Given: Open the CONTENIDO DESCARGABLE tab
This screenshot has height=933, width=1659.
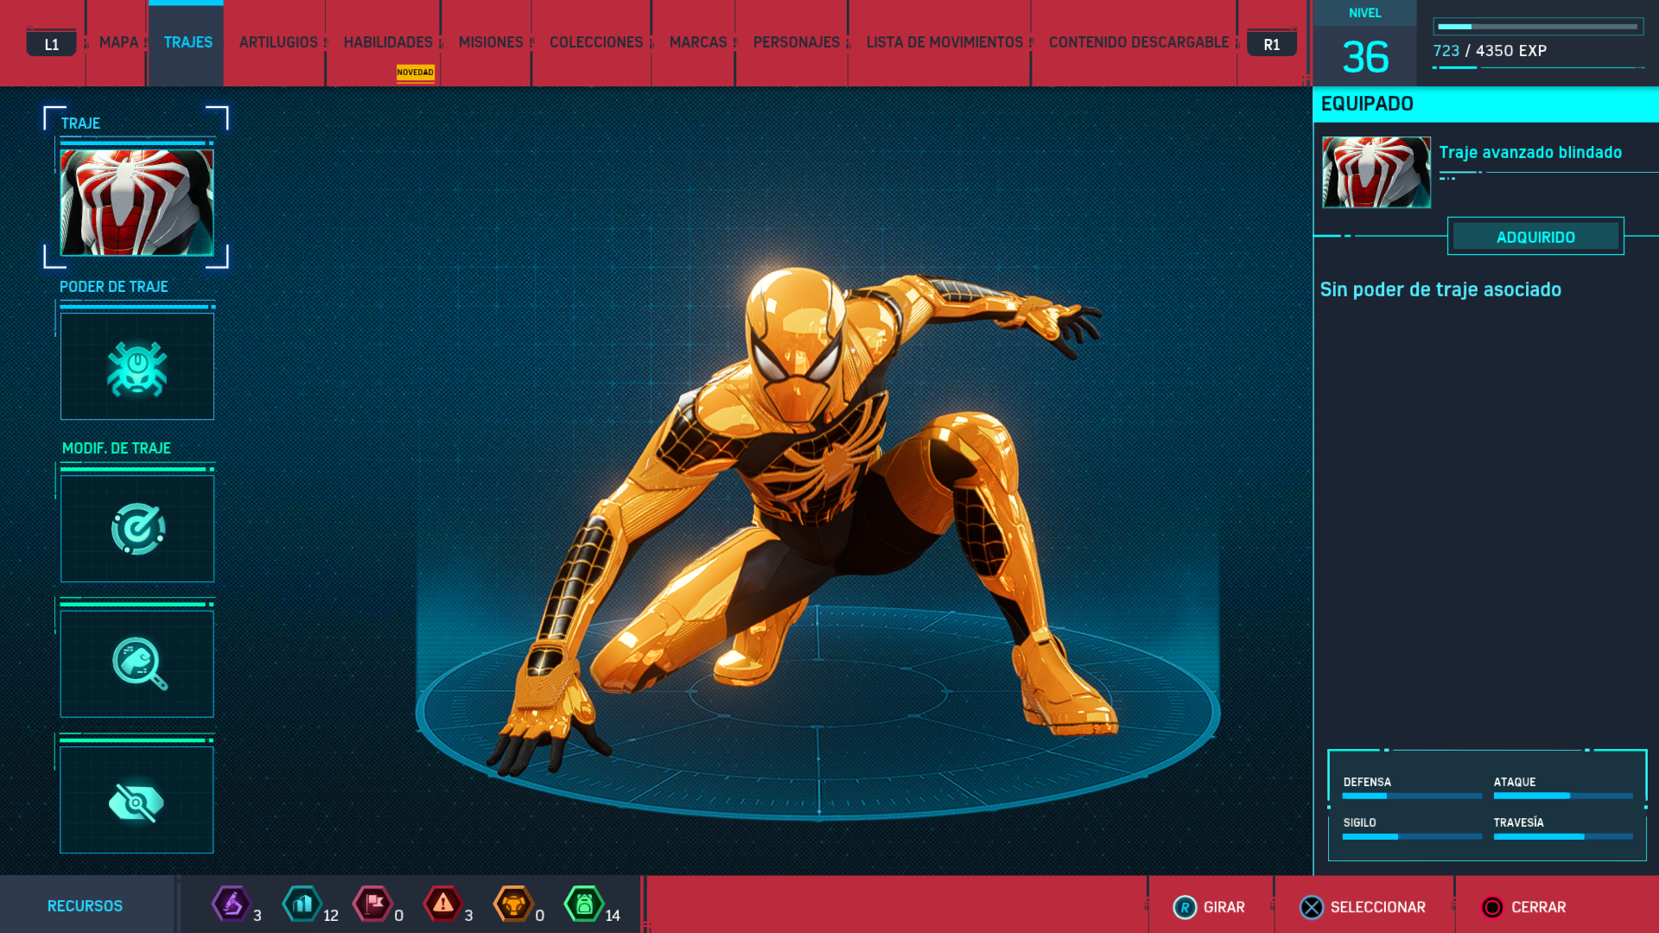Looking at the screenshot, I should (1138, 42).
